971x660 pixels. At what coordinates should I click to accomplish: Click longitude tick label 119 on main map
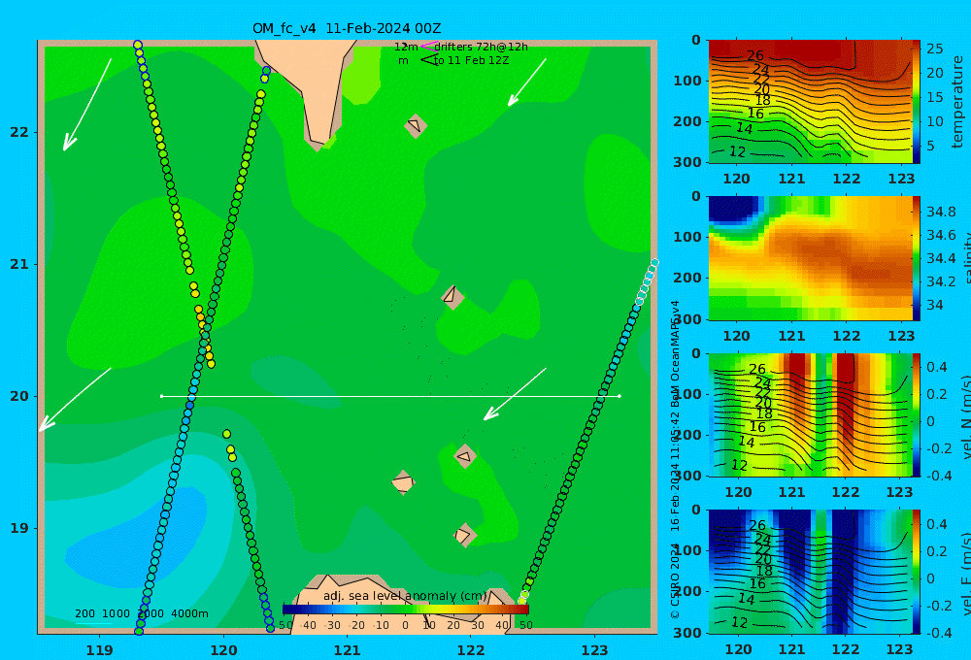[100, 650]
